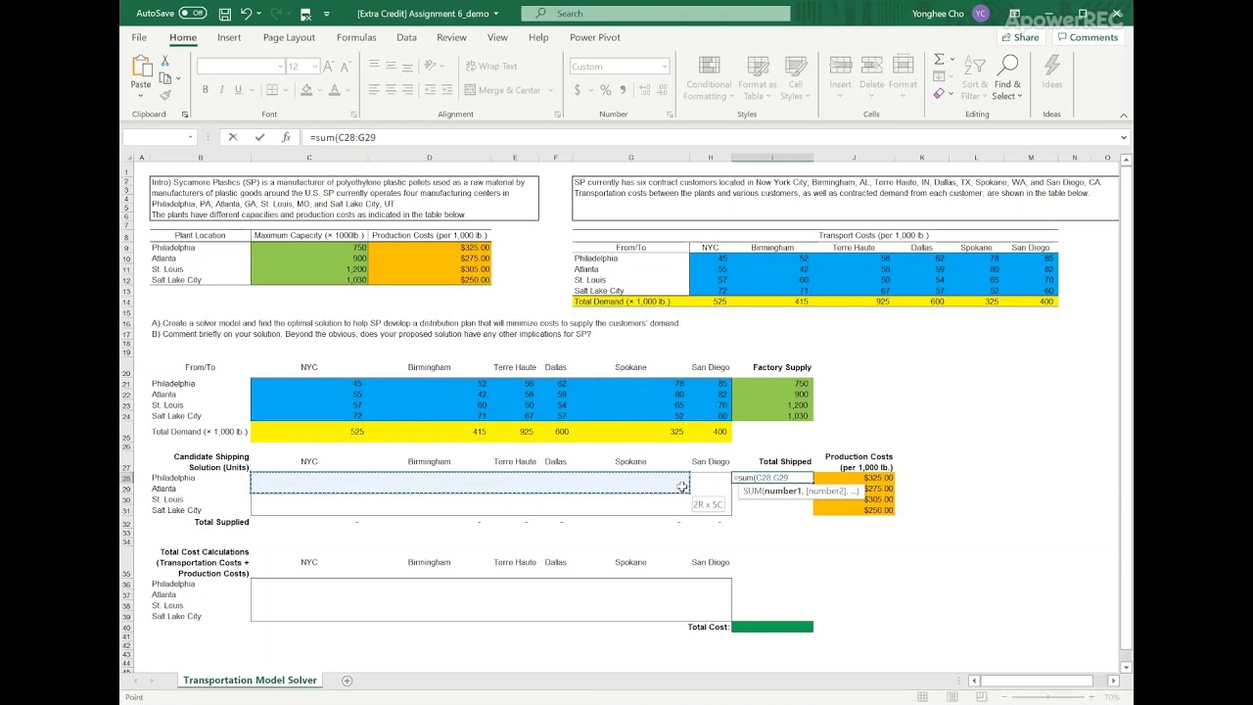This screenshot has width=1253, height=705.
Task: Toggle bottom vertical alignment
Action: (x=407, y=66)
